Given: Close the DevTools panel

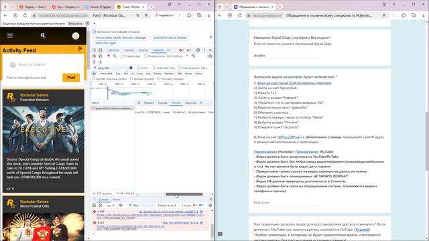Looking at the screenshot, I should tap(210, 50).
